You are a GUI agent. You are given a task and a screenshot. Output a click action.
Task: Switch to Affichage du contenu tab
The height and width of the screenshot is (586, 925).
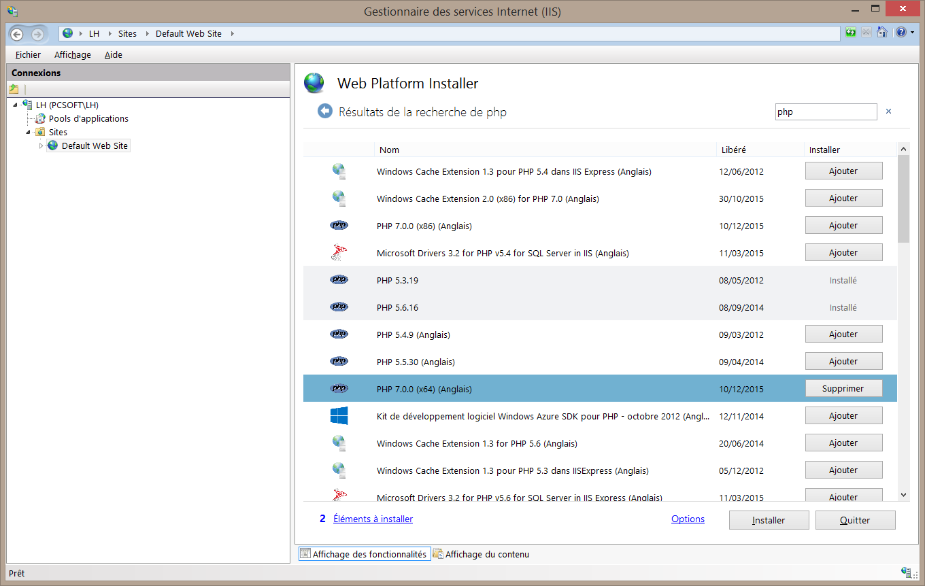click(x=486, y=554)
